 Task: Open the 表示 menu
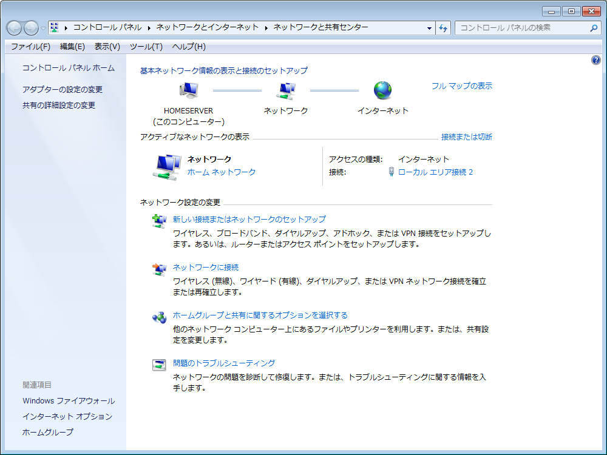click(x=106, y=47)
